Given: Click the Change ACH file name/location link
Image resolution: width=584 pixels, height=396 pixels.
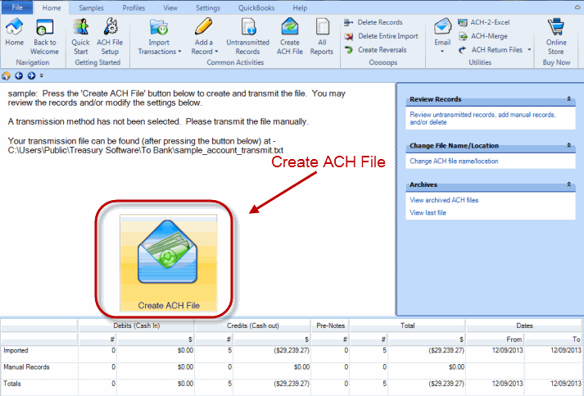Looking at the screenshot, I should pos(454,162).
